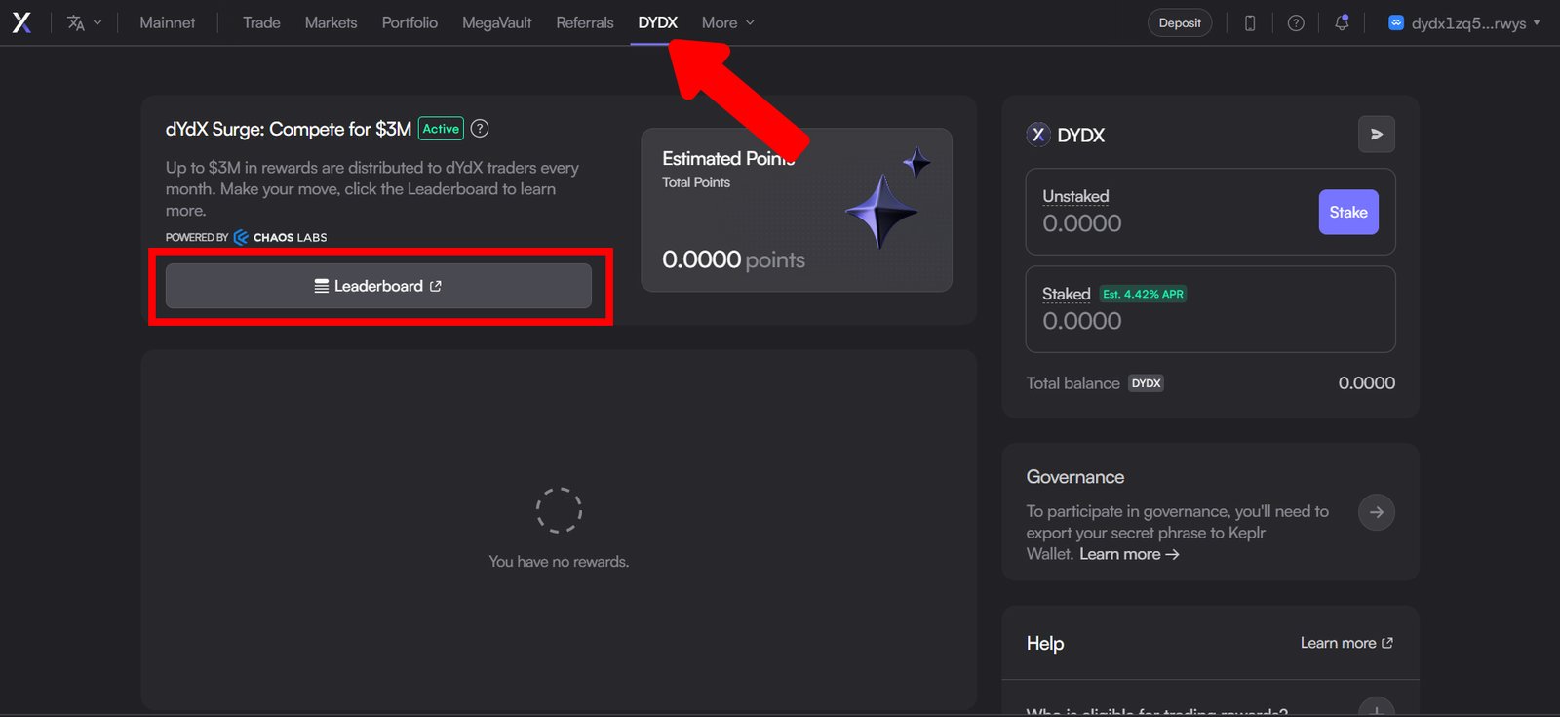The image size is (1560, 717).
Task: Open the notifications bell icon
Action: coord(1342,22)
